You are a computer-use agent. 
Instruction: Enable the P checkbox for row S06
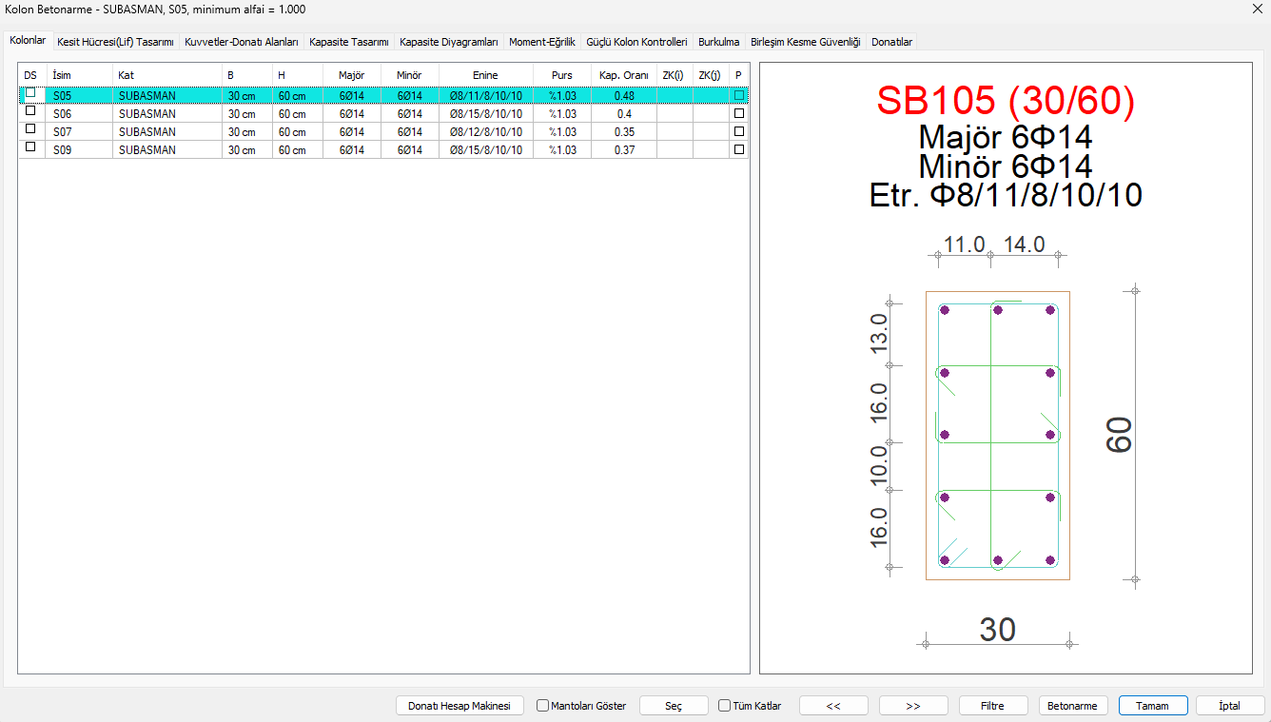[x=739, y=113]
